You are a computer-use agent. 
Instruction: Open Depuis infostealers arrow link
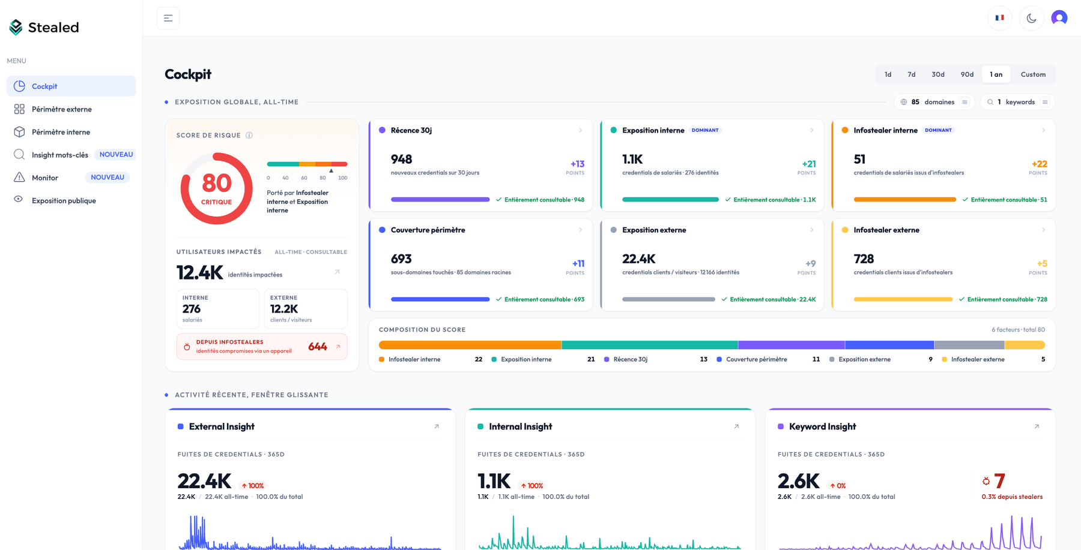(x=338, y=346)
